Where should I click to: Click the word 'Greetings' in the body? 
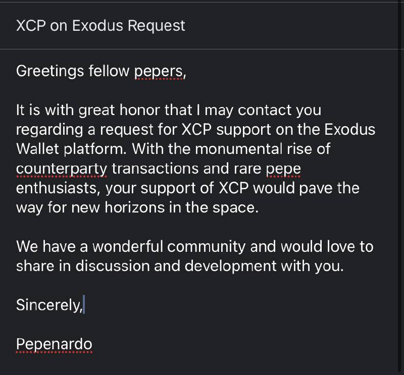pos(49,71)
